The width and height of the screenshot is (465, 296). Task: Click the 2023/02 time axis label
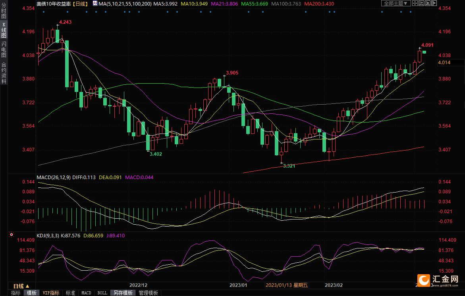click(x=334, y=285)
